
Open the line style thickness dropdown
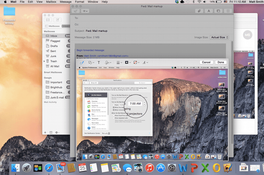120,63
